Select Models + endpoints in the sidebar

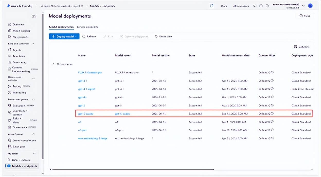(22, 166)
